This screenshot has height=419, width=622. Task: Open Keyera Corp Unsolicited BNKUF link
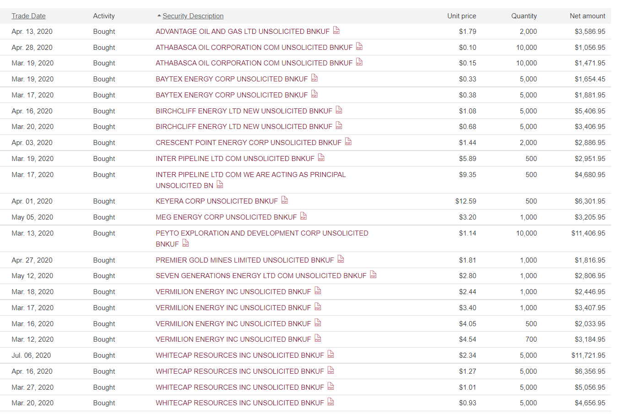click(x=216, y=201)
